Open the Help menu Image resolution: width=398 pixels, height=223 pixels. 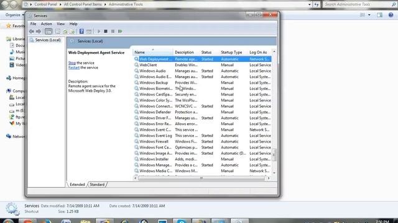coord(73,24)
